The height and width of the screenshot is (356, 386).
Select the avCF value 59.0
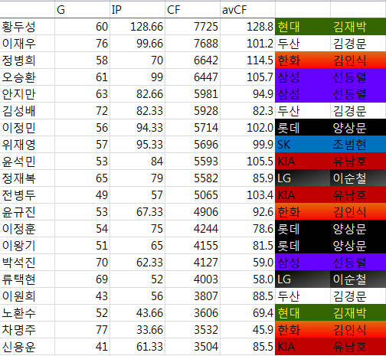(x=247, y=263)
